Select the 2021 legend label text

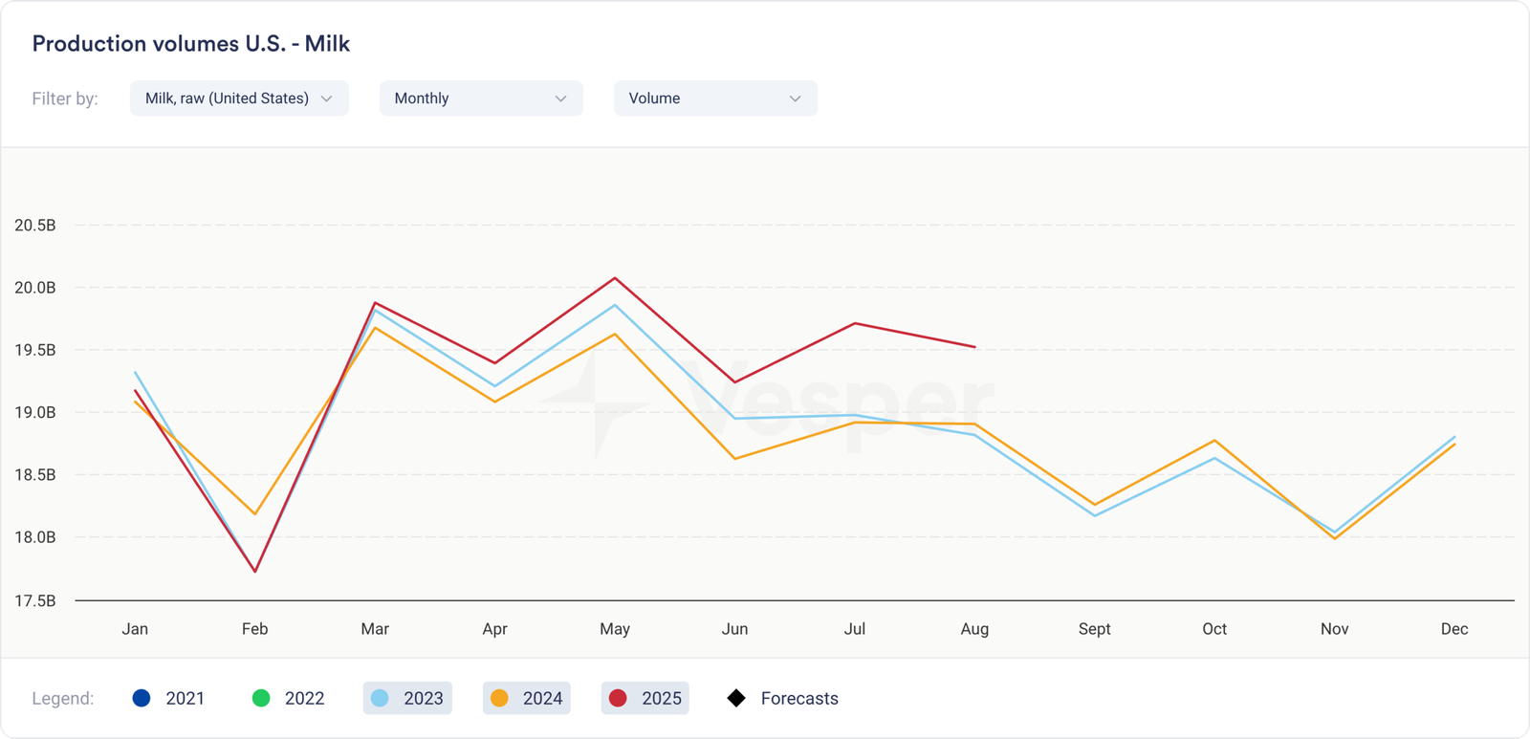[x=185, y=698]
